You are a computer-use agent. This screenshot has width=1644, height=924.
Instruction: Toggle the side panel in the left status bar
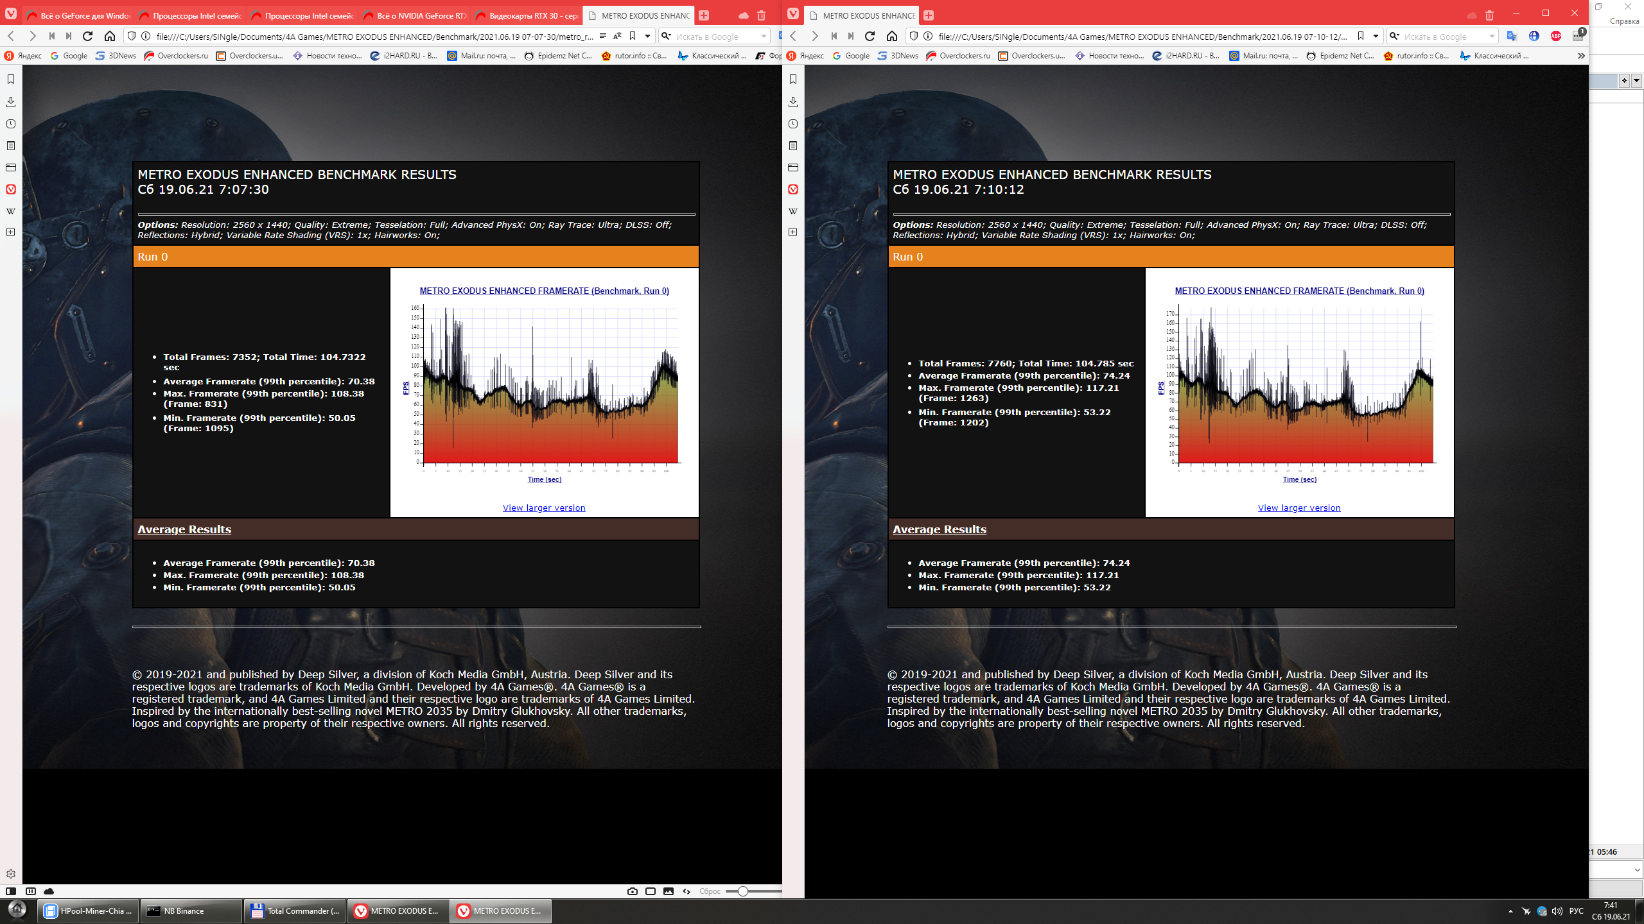pyautogui.click(x=11, y=891)
